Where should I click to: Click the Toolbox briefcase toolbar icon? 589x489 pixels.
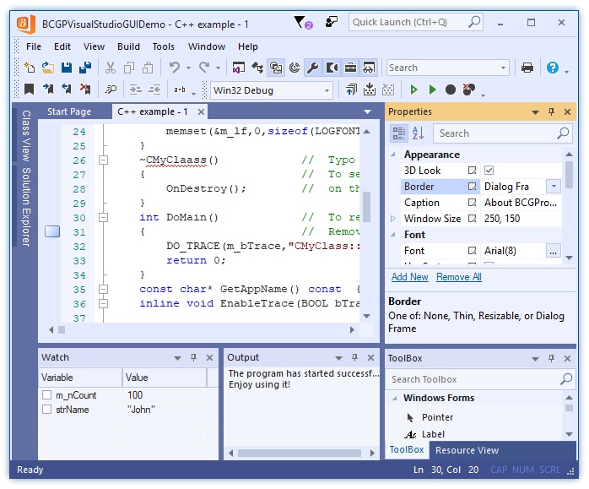coord(350,68)
